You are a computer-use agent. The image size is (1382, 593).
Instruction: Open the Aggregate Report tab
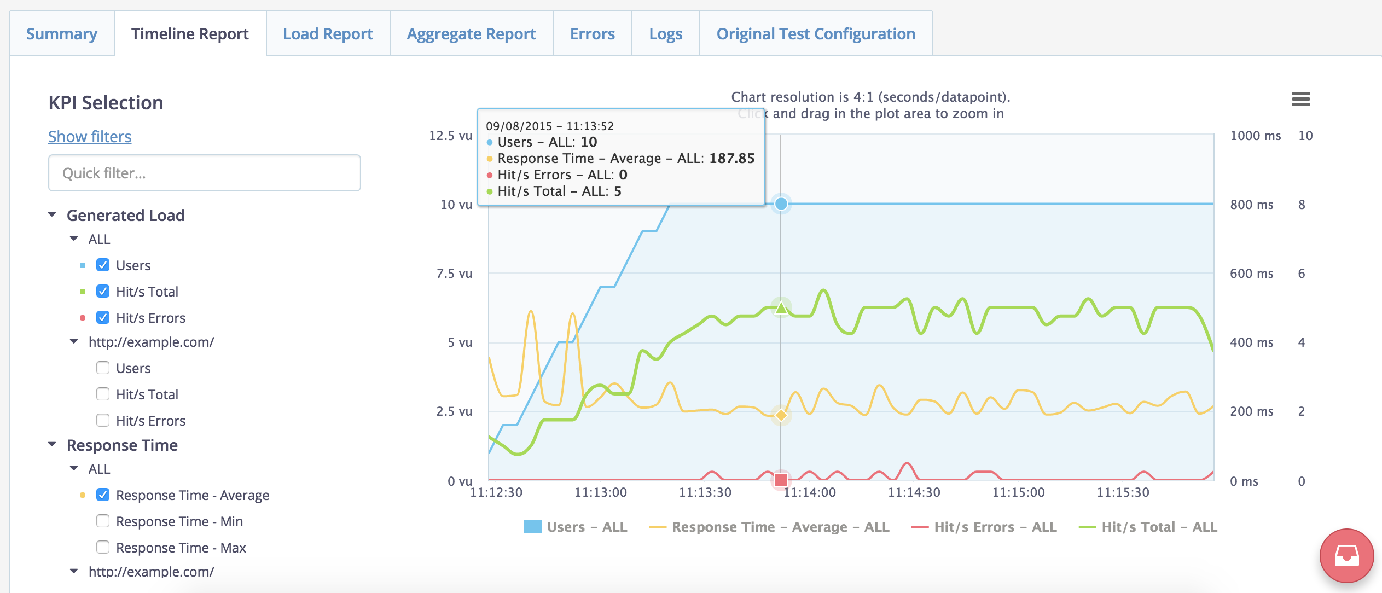[x=471, y=34]
